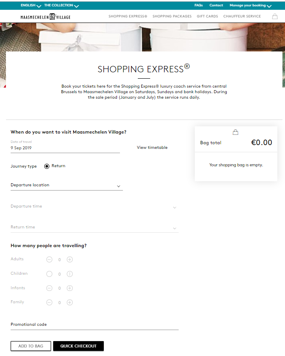Open the Departure time dropdown
This screenshot has height=356, width=285.
[94, 207]
